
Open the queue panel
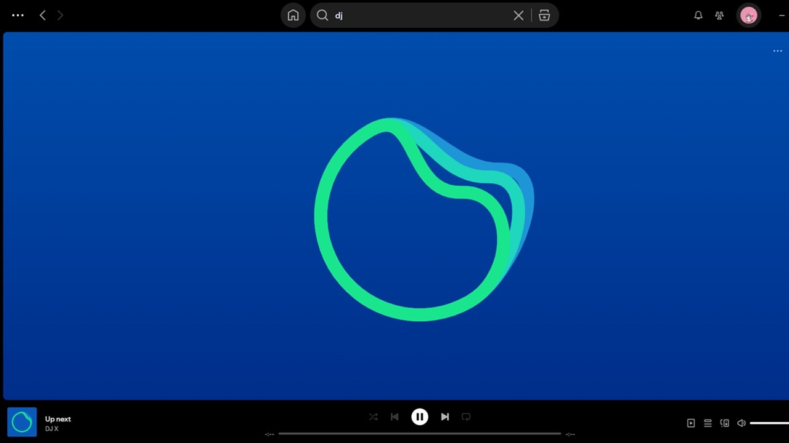point(708,423)
